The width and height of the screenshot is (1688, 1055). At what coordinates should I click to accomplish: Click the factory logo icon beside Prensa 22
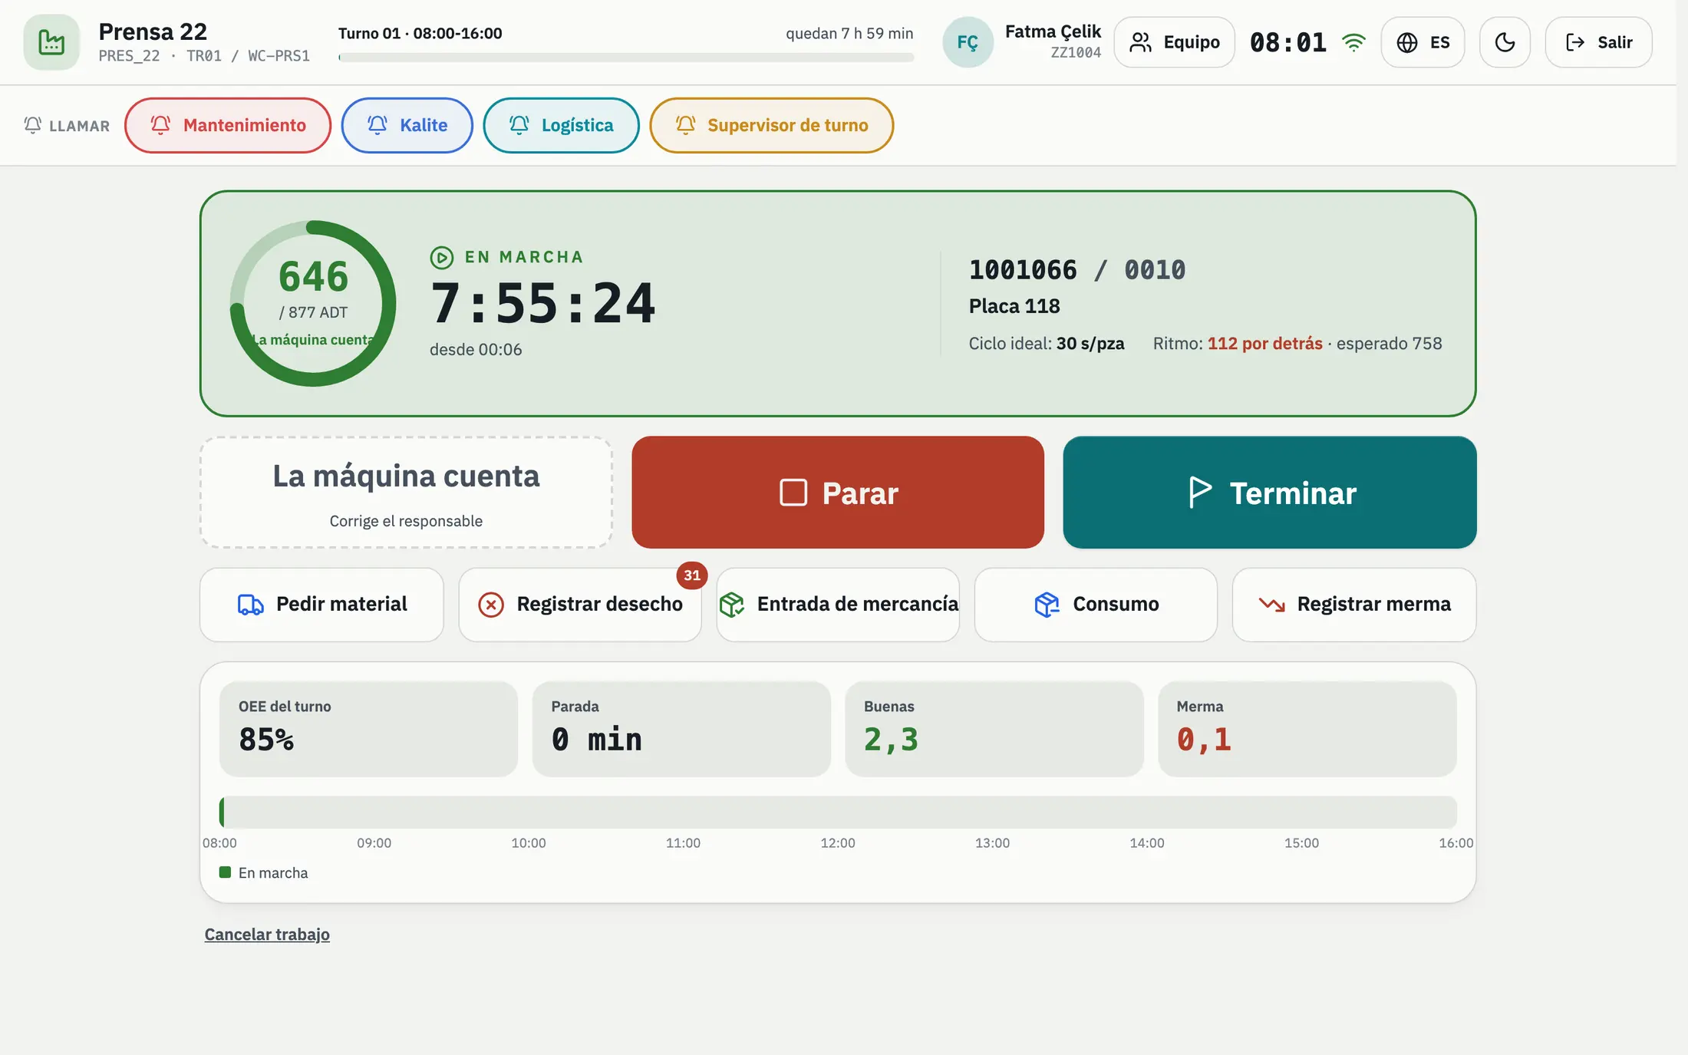[x=51, y=42]
